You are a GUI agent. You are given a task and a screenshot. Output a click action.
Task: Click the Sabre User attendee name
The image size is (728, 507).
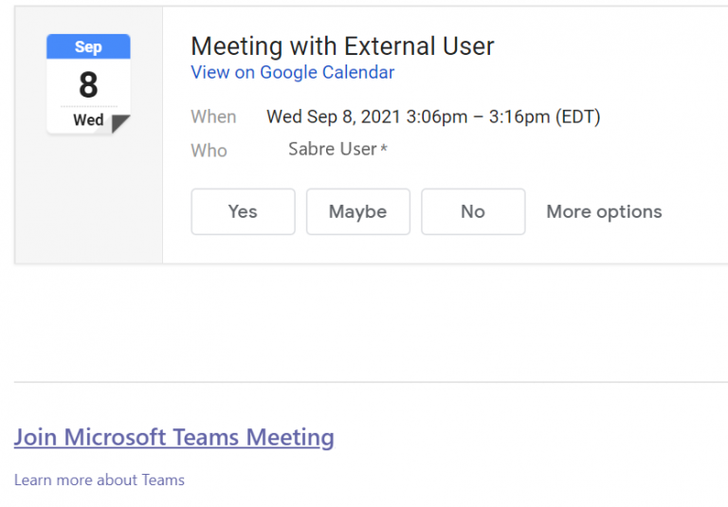(332, 150)
